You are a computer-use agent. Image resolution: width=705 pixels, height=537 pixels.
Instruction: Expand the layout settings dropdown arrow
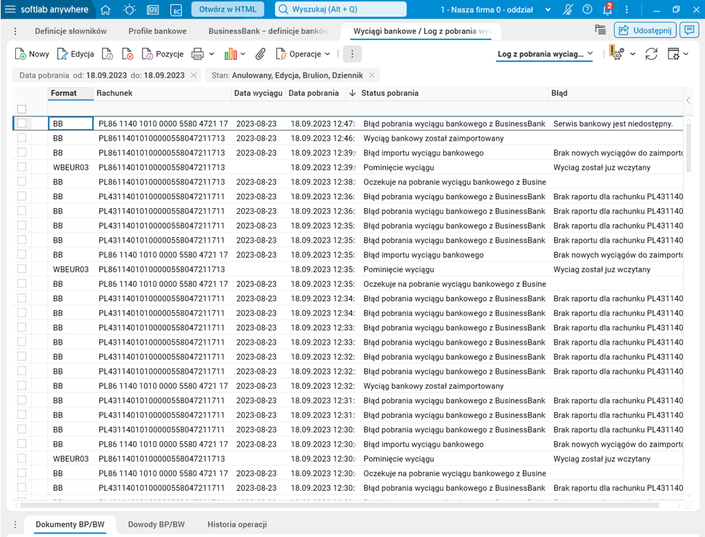pos(686,54)
